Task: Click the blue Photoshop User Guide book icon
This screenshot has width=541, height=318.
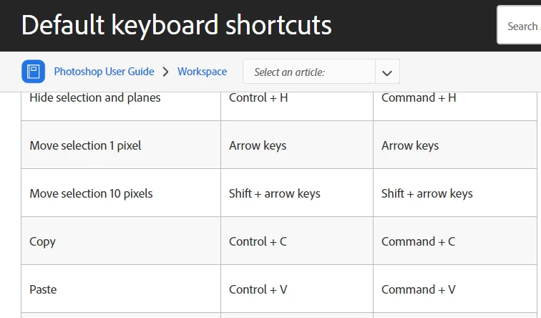Action: [33, 72]
